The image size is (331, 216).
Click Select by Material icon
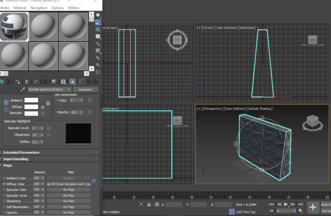point(98,65)
